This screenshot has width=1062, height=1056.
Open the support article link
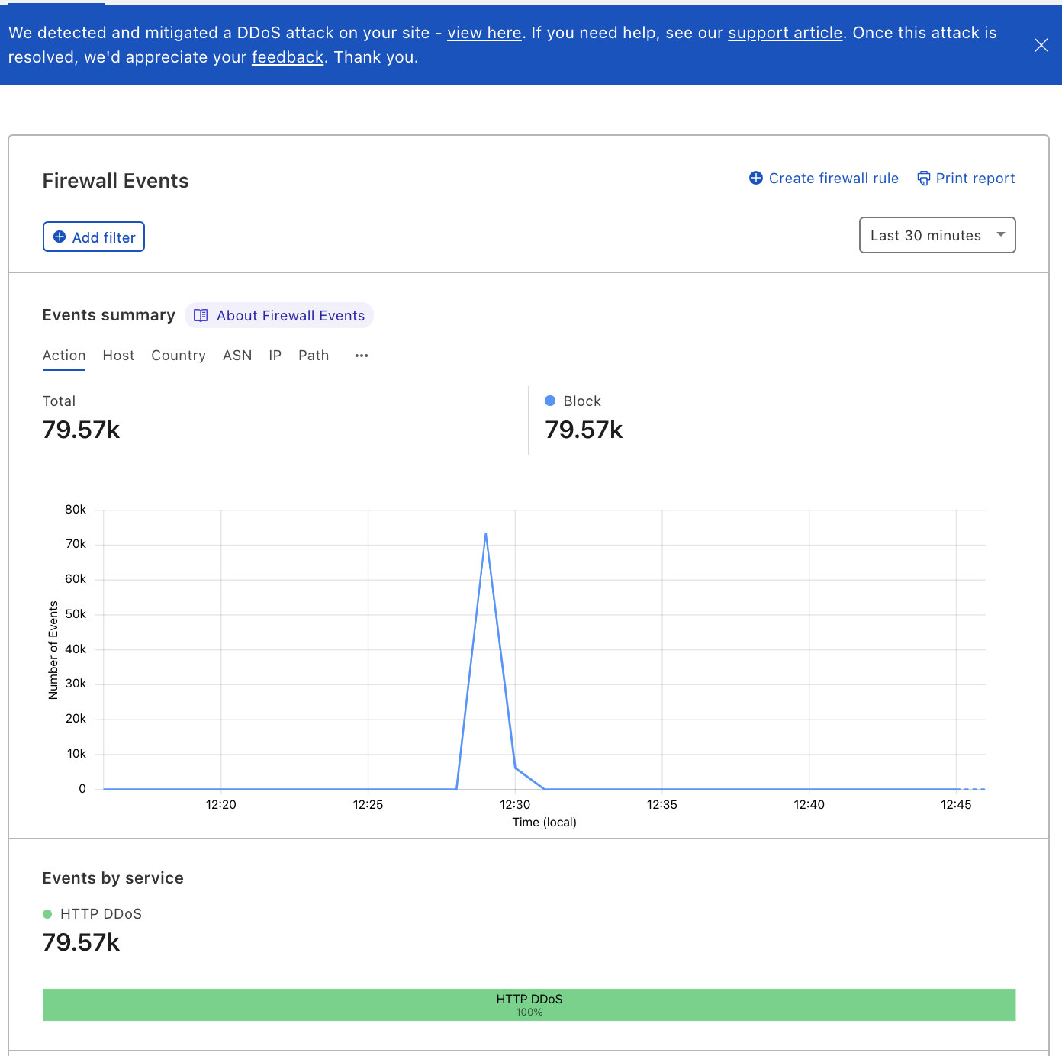(785, 33)
